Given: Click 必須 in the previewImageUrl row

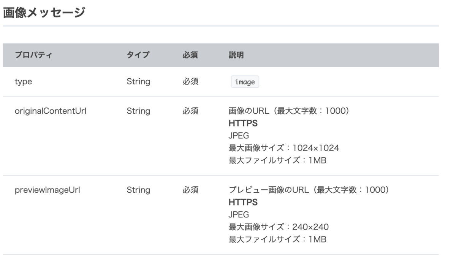Looking at the screenshot, I should tap(190, 190).
